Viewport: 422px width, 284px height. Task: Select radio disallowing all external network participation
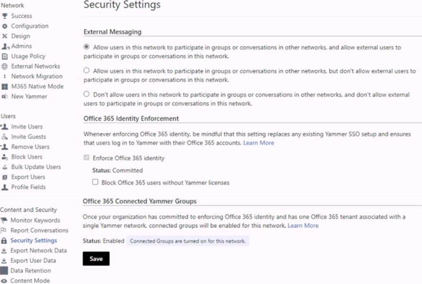coord(87,94)
